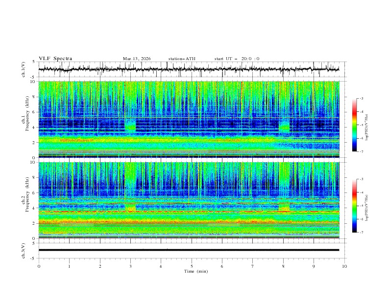Click the "-3" tick on ch.2 colorbar
The width and height of the screenshot is (388, 299).
(x=362, y=179)
